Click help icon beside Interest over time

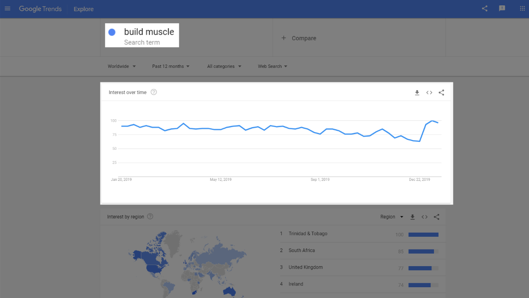tap(154, 92)
